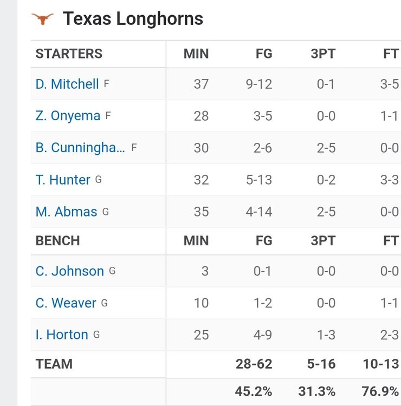The width and height of the screenshot is (401, 406).
Task: Open I. Horton's player page
Action: pos(62,335)
